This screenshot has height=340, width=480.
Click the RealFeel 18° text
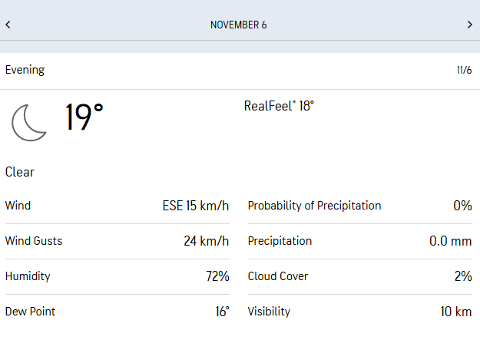pyautogui.click(x=279, y=106)
